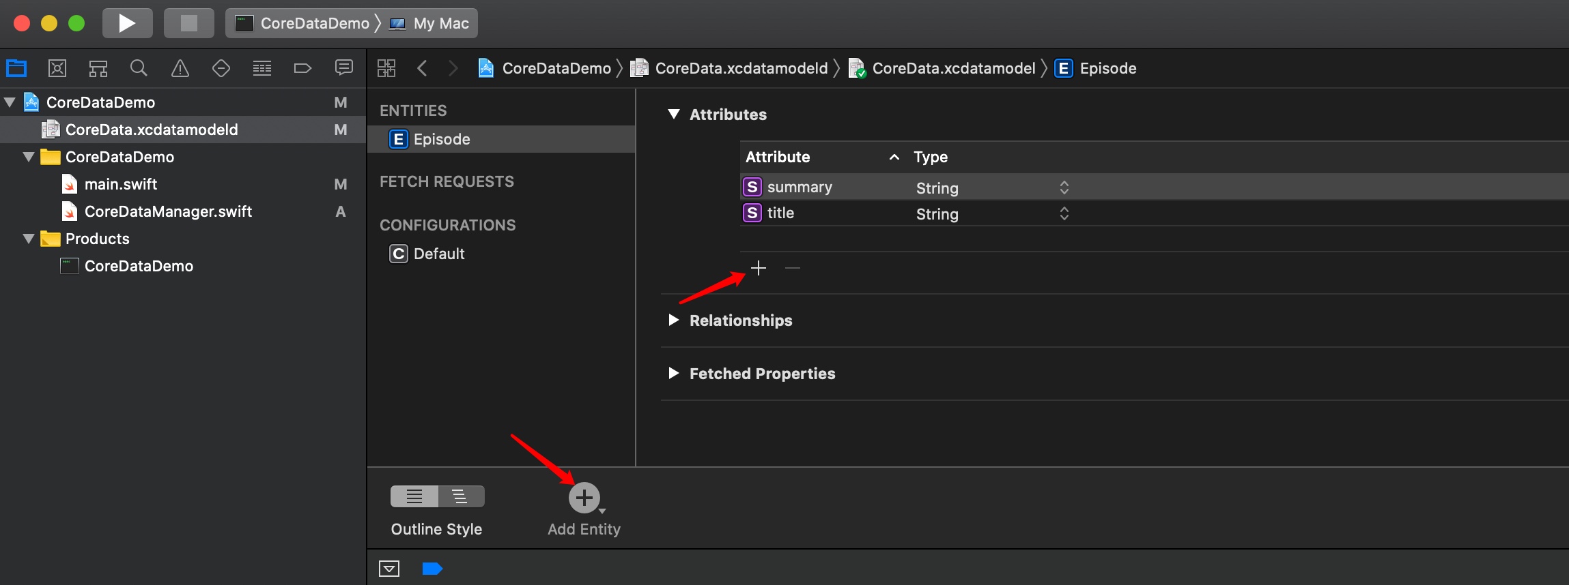Select the CoreDataDemo scheme in toolbar

tap(302, 23)
